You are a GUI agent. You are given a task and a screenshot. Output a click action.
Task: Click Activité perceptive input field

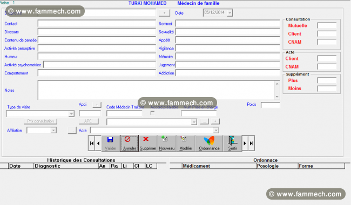97,49
